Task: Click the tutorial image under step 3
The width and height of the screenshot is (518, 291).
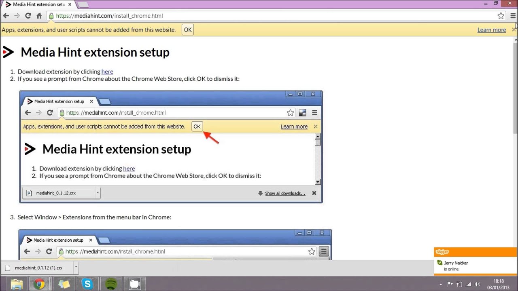Action: tap(175, 245)
